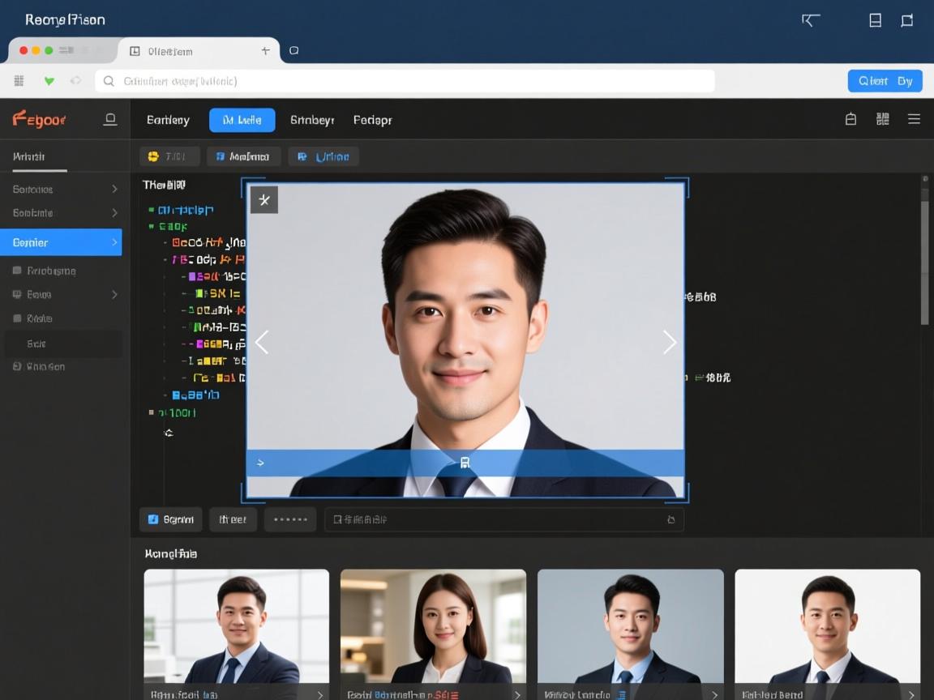The image size is (934, 700).
Task: Open the second portrait thumbnail in the bottom row
Action: [433, 632]
